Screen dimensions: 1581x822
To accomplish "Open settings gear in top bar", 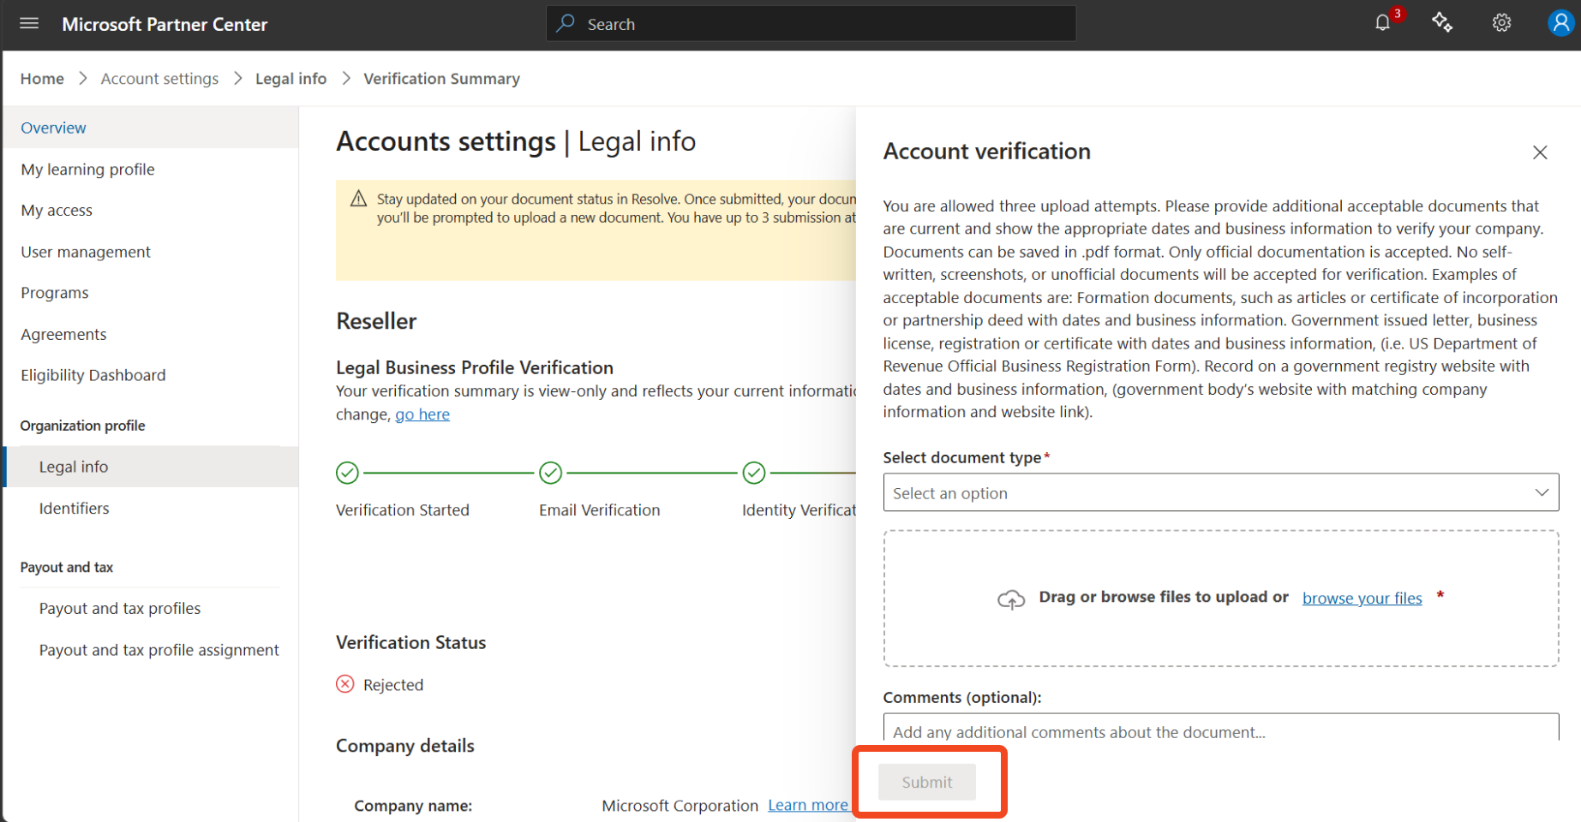I will 1501,23.
